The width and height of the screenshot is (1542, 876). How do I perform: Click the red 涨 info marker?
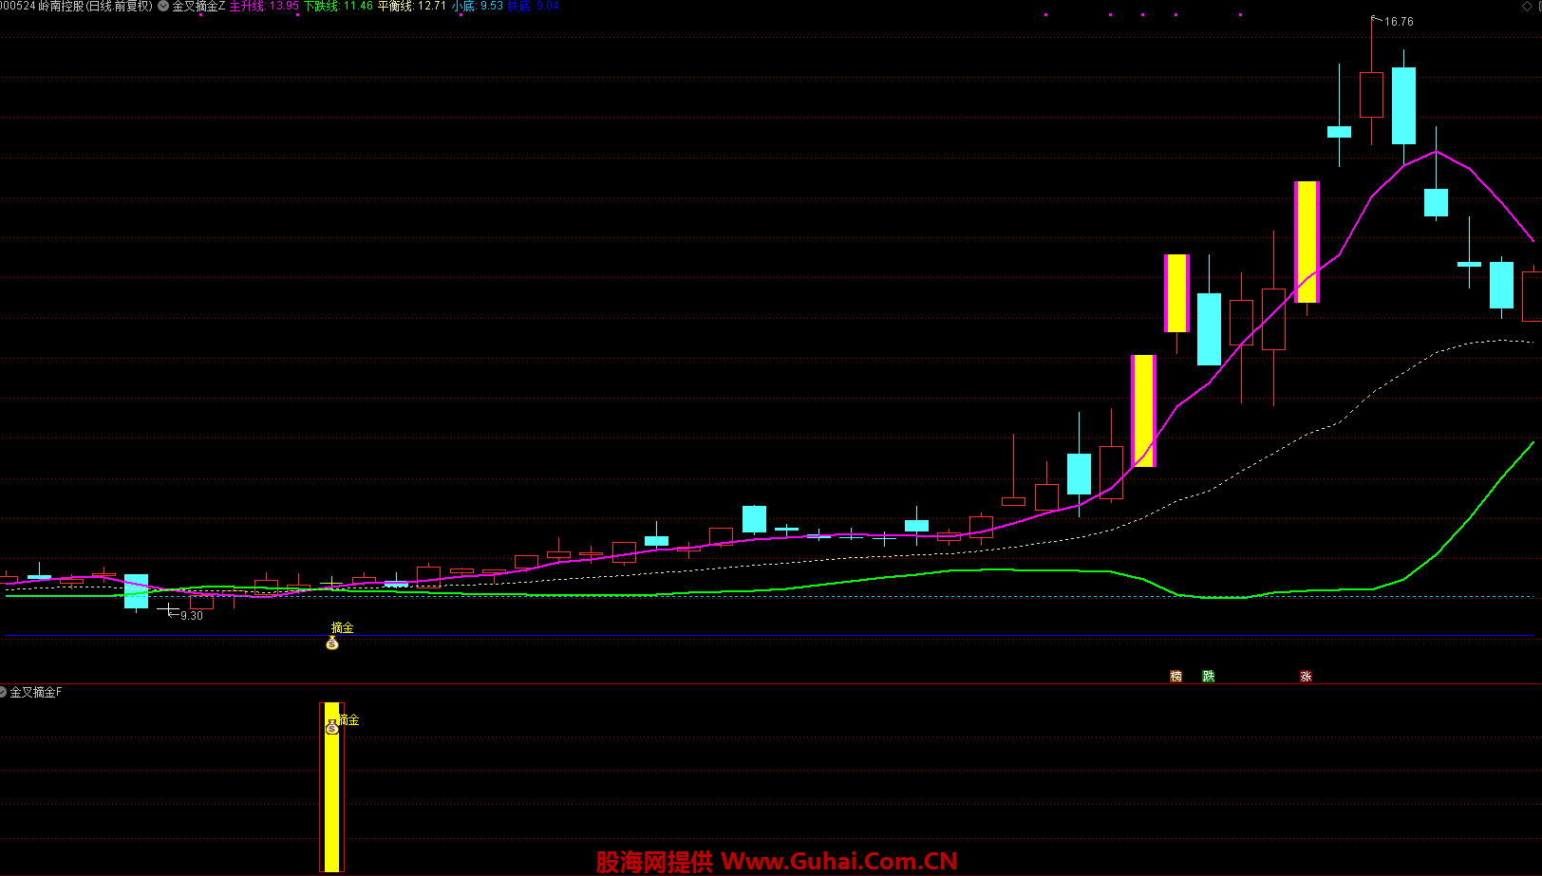pos(1306,677)
